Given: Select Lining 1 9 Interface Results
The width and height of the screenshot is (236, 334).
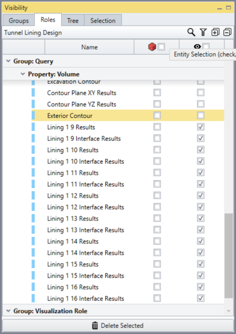Looking at the screenshot, I should pos(84,139).
